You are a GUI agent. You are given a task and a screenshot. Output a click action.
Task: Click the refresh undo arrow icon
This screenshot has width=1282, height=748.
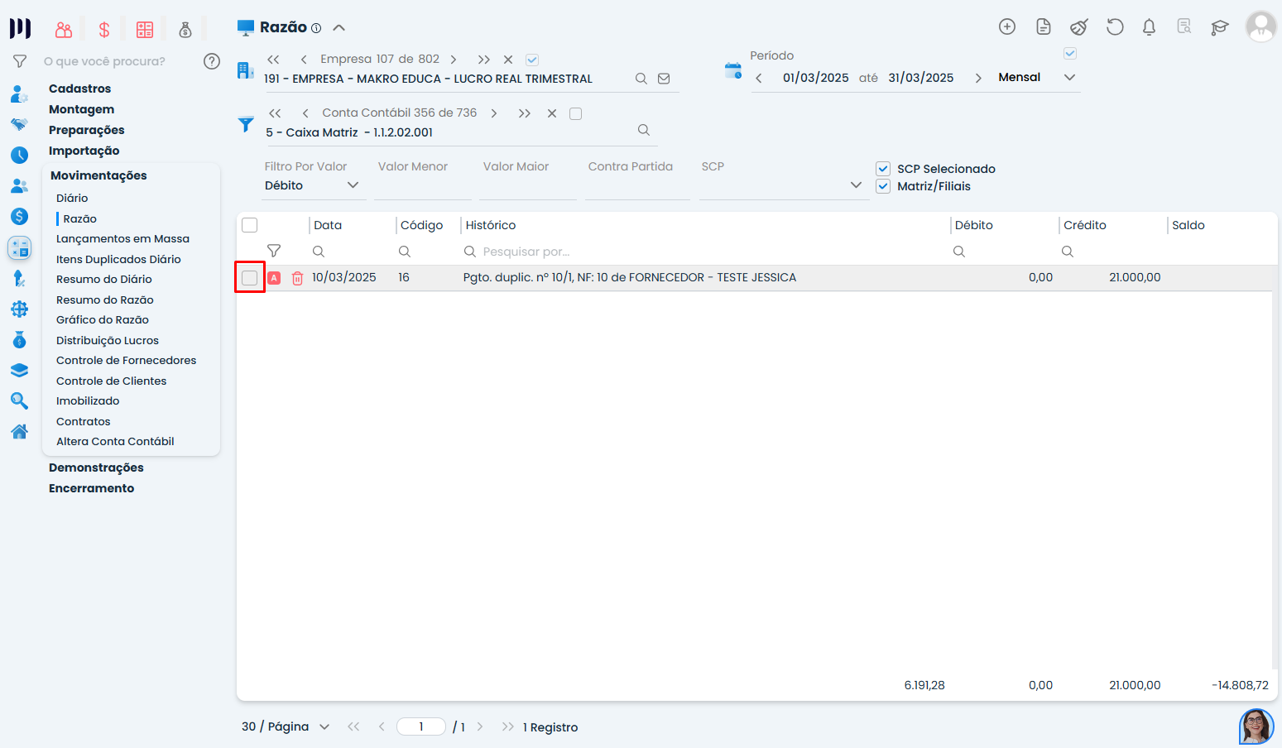coord(1115,27)
